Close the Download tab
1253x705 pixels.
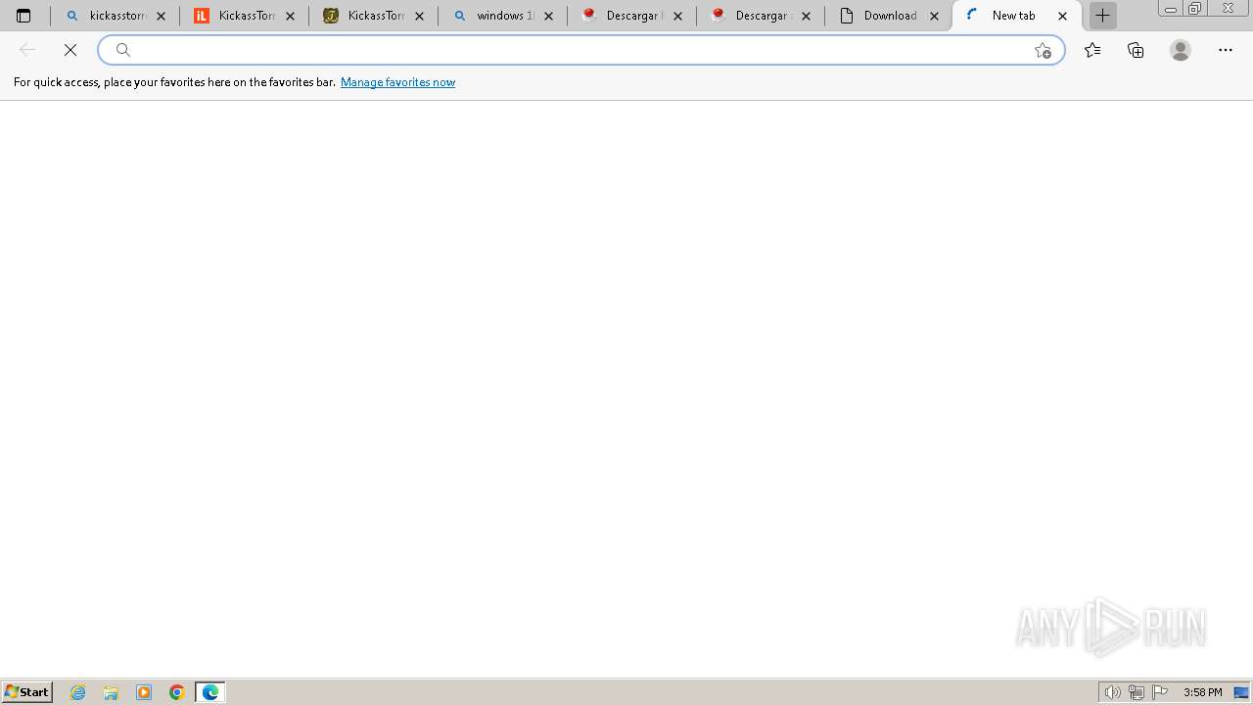(934, 16)
